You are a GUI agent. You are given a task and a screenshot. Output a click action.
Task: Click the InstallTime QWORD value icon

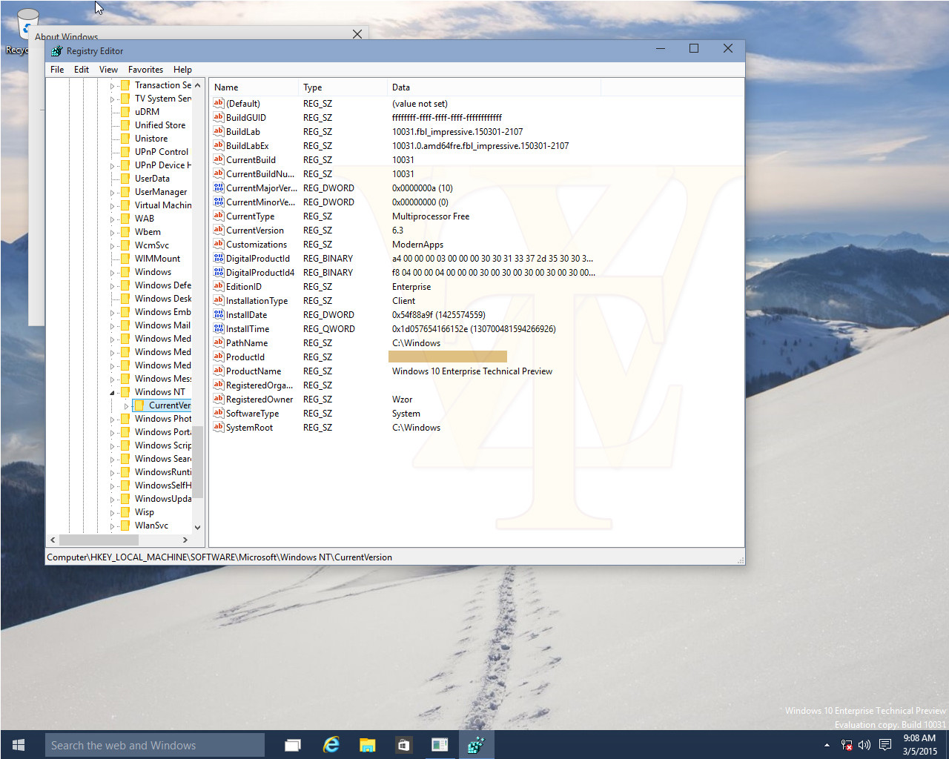(x=219, y=328)
